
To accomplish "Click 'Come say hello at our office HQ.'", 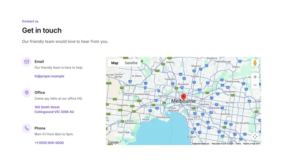I will (58, 98).
